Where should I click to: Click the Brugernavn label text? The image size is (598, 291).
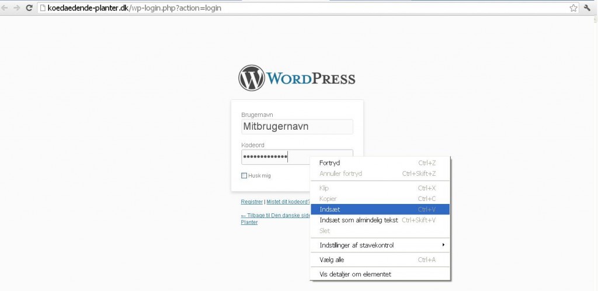click(257, 115)
